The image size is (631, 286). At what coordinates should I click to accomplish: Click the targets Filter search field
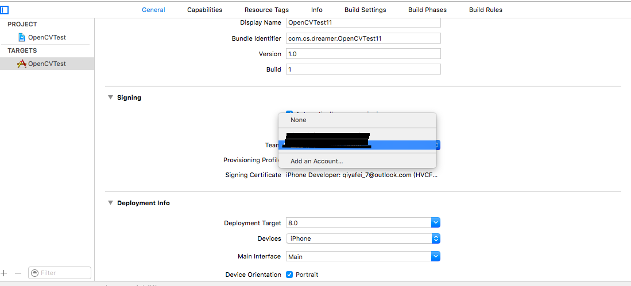point(60,273)
